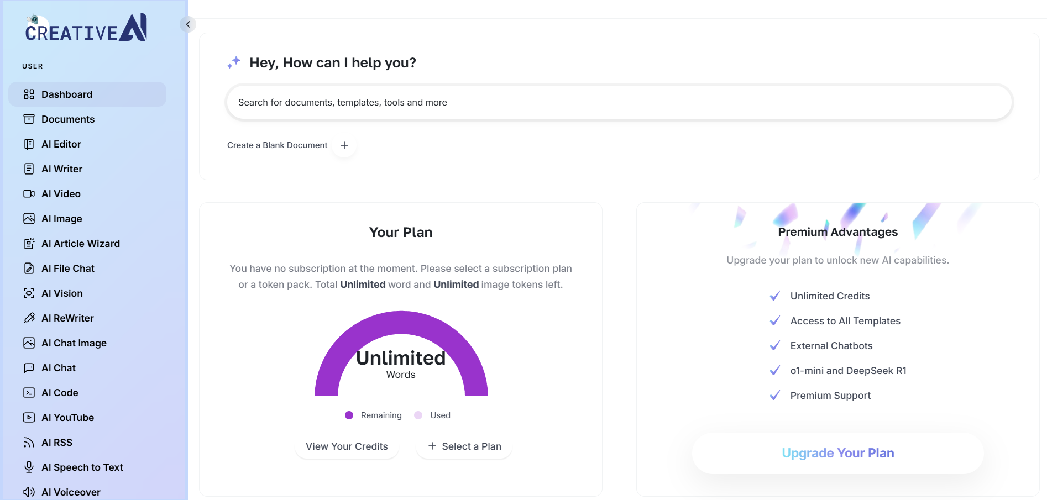Click the 'Your Plan' heading

pyautogui.click(x=401, y=233)
